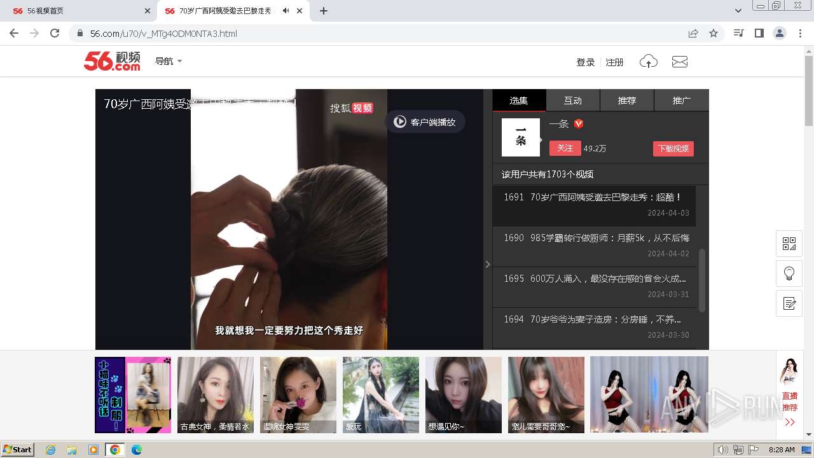Open the 一条 channel avatar

click(x=520, y=137)
